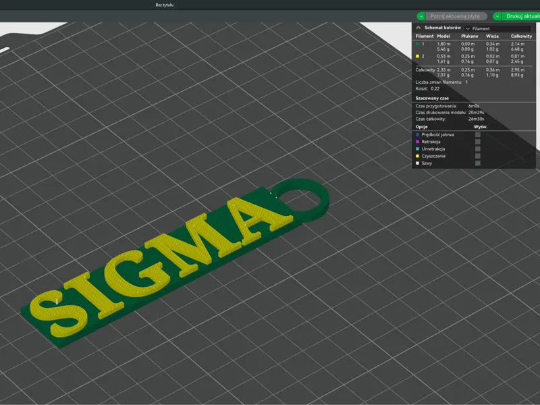Click the Retrakcja label
The width and height of the screenshot is (540, 405).
coord(431,142)
